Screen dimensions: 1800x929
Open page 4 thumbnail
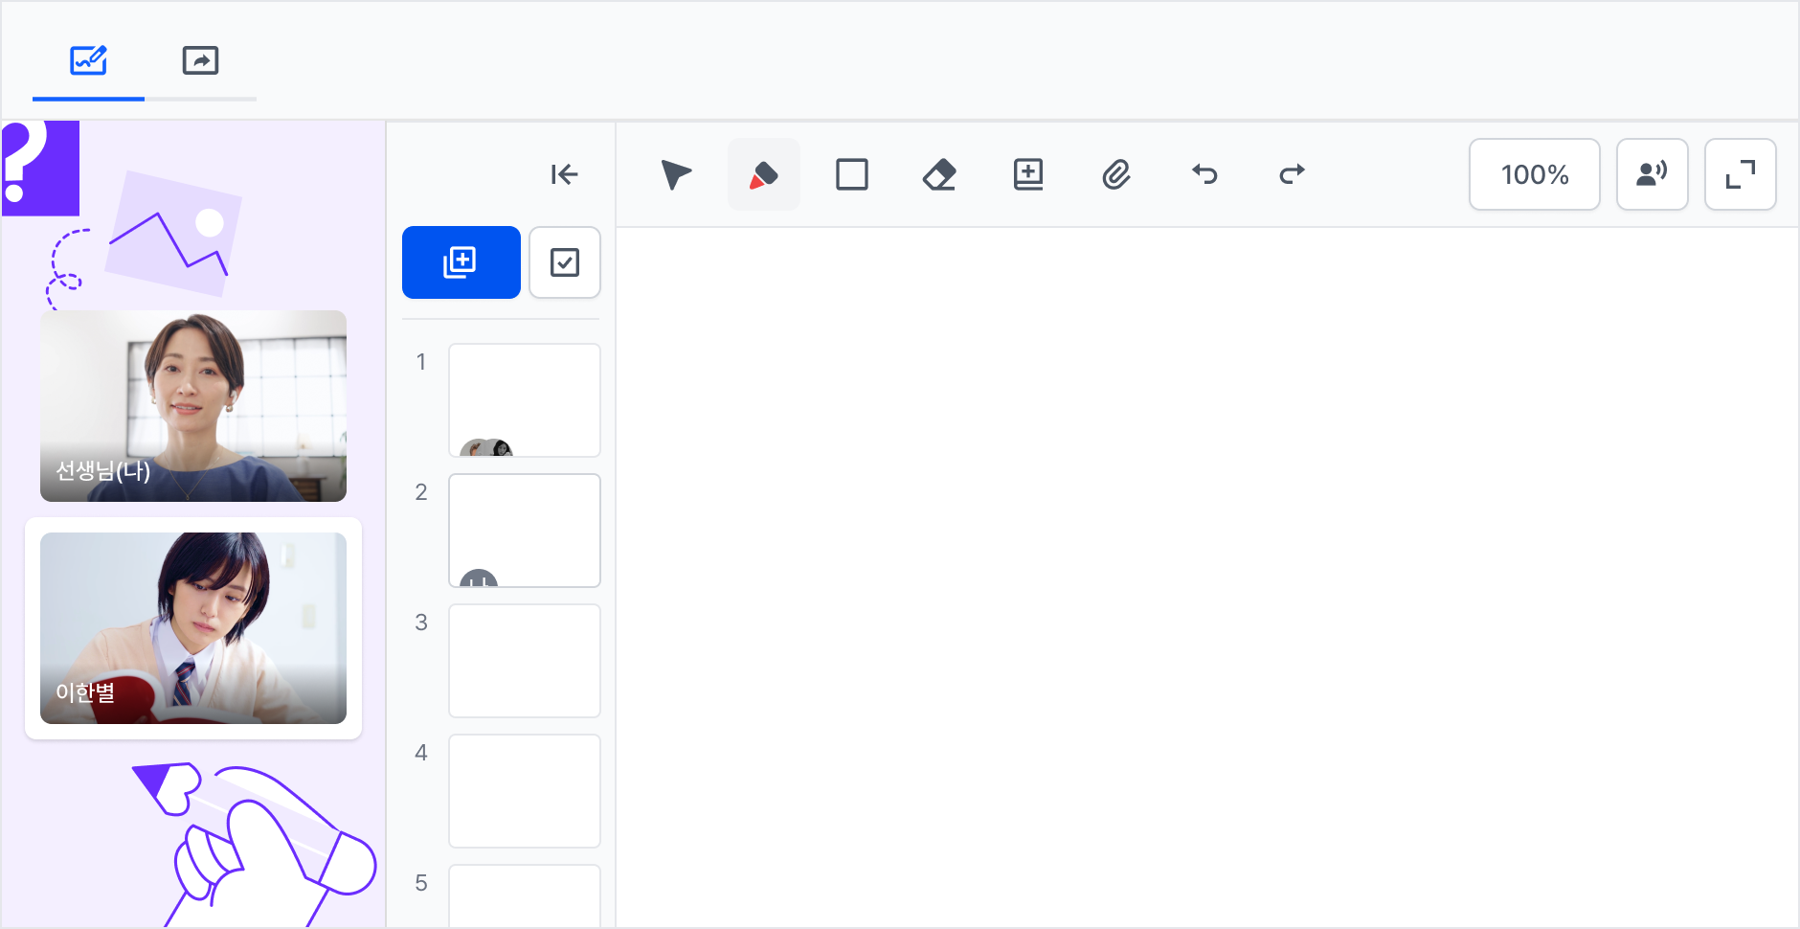[x=525, y=791]
